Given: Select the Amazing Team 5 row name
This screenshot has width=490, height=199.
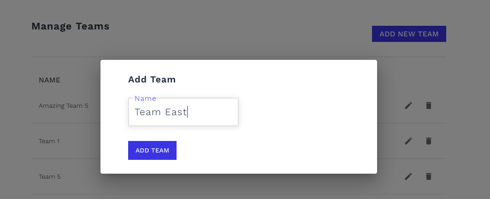Looking at the screenshot, I should pos(64,105).
